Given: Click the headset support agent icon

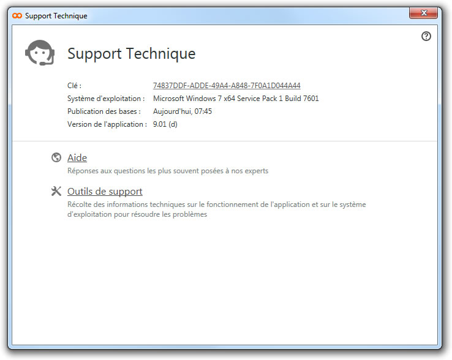Looking at the screenshot, I should click(39, 53).
